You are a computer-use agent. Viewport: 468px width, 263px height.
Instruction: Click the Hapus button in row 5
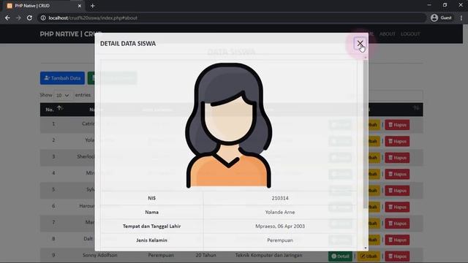click(397, 191)
